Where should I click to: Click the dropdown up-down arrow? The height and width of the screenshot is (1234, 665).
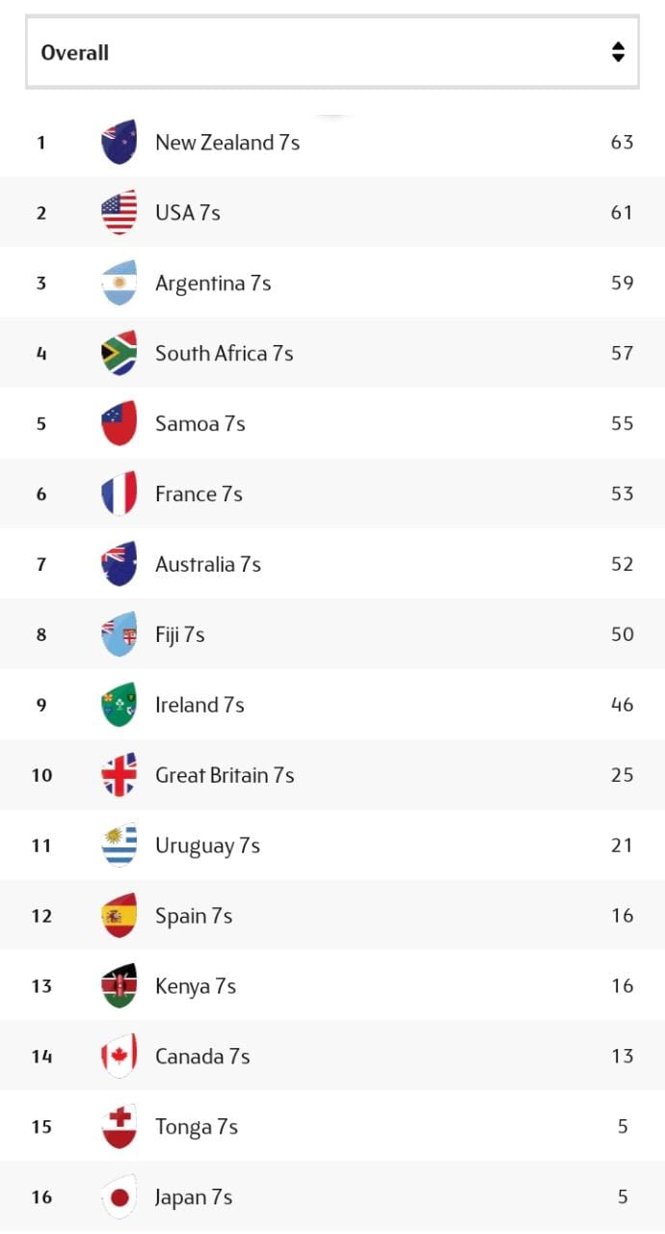click(x=618, y=53)
